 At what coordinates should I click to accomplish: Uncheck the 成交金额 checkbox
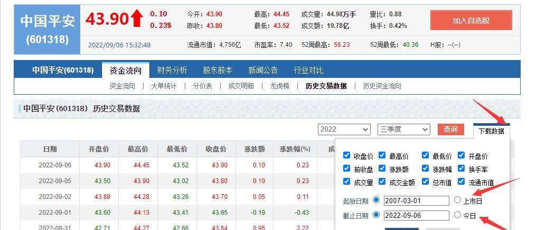coord(382,182)
